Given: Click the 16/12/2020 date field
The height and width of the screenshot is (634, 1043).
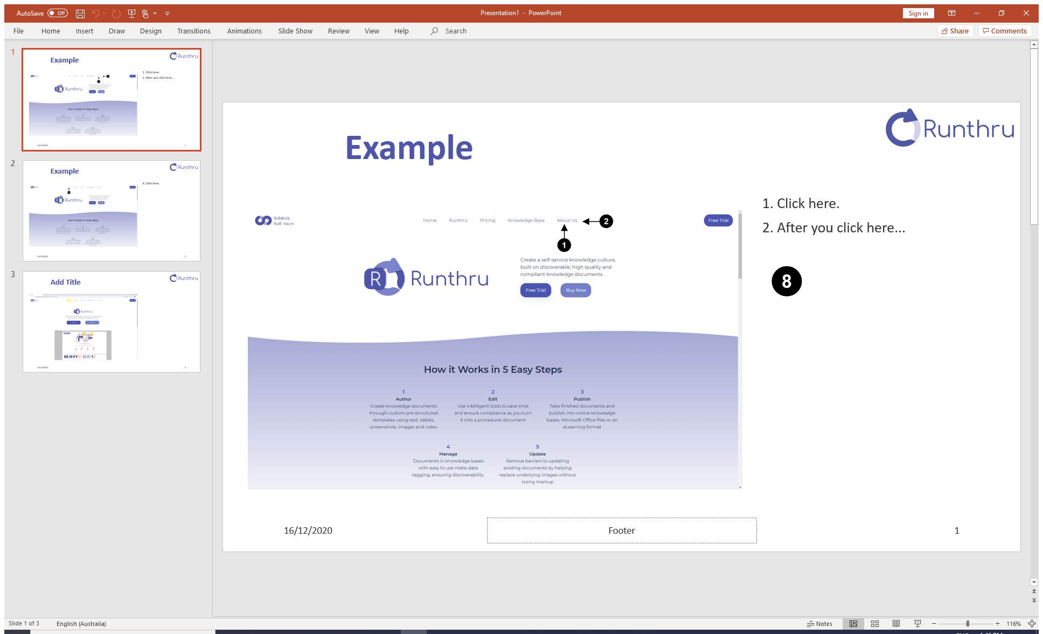Looking at the screenshot, I should [x=308, y=530].
